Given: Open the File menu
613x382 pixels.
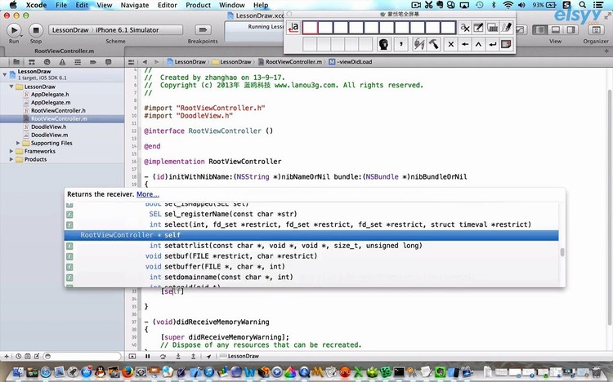Looking at the screenshot, I should (x=61, y=5).
